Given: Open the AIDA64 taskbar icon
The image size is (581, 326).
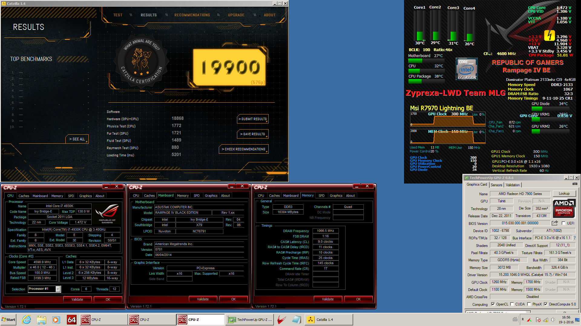Looking at the screenshot, I should (72, 320).
